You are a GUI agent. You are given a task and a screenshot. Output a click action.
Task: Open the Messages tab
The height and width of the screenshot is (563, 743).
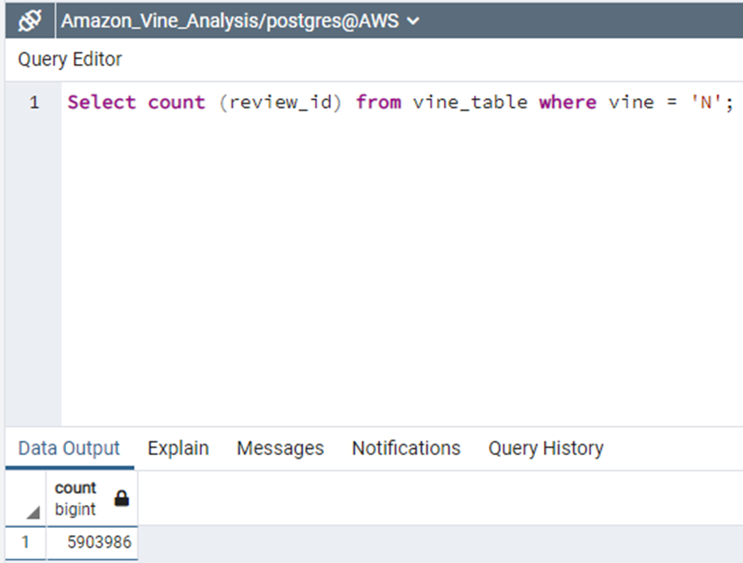coord(280,448)
